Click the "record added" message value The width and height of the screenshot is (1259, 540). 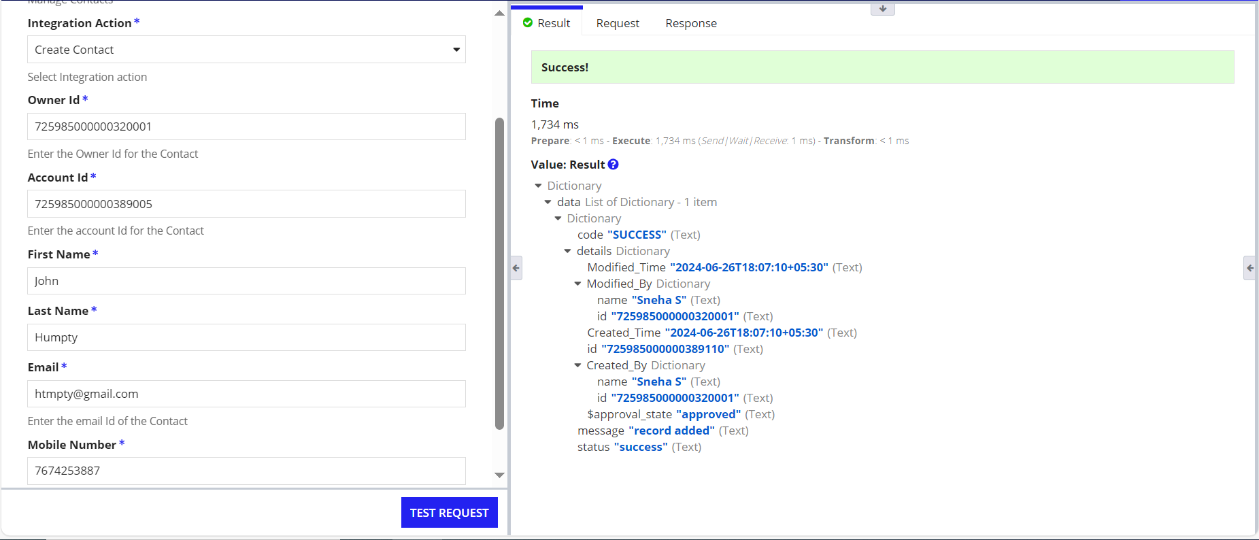[671, 431]
